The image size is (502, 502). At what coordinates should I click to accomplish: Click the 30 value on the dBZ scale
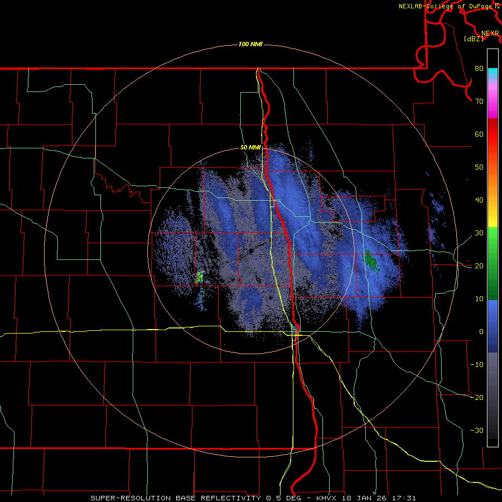tap(479, 233)
